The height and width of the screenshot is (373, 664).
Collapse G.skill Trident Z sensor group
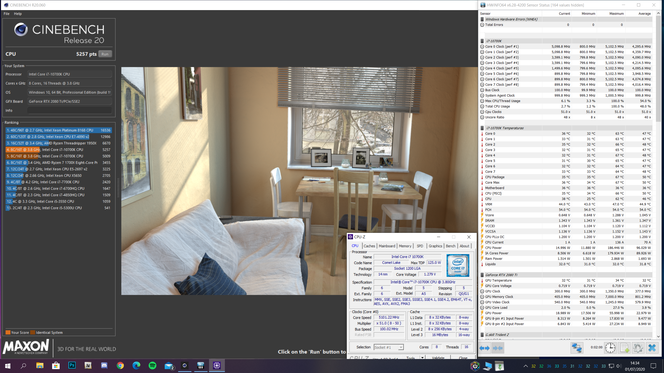coord(482,335)
